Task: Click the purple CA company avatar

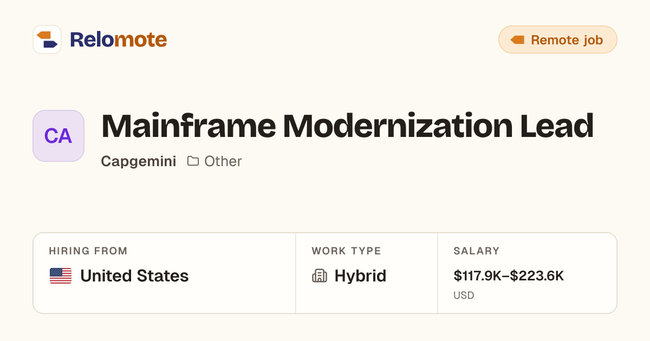Action: (58, 136)
